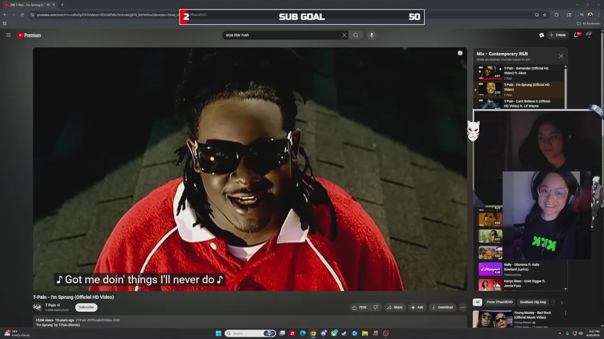Start voice search with the microphone
This screenshot has height=339, width=604.
tap(371, 35)
